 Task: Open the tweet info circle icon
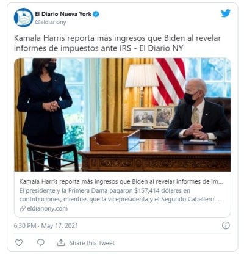tap(226, 225)
